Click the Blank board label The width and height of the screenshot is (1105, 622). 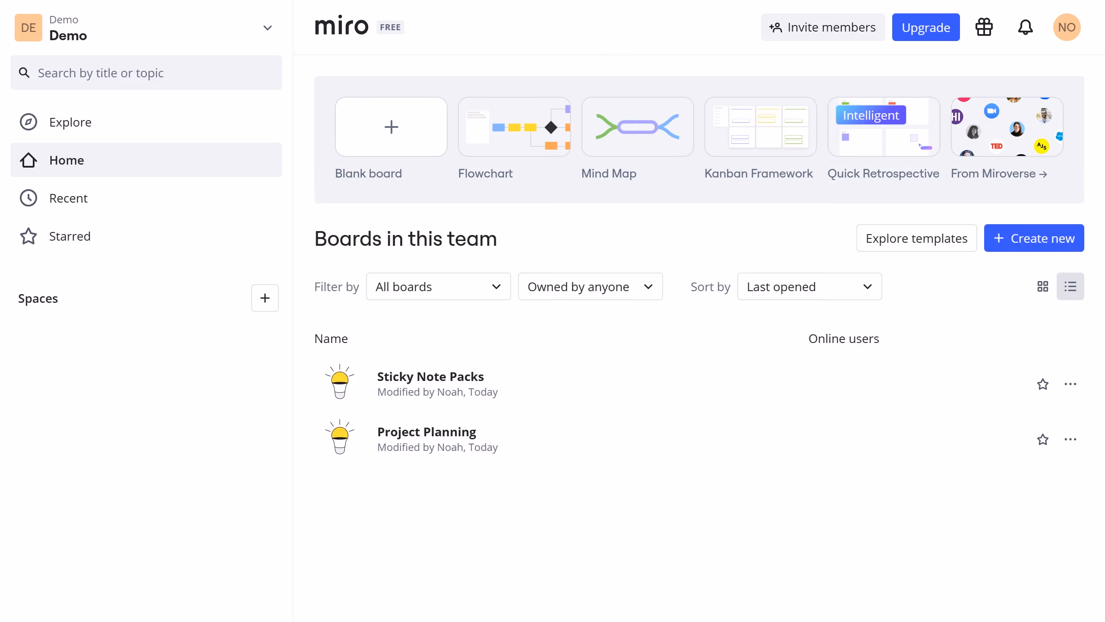pyautogui.click(x=368, y=174)
